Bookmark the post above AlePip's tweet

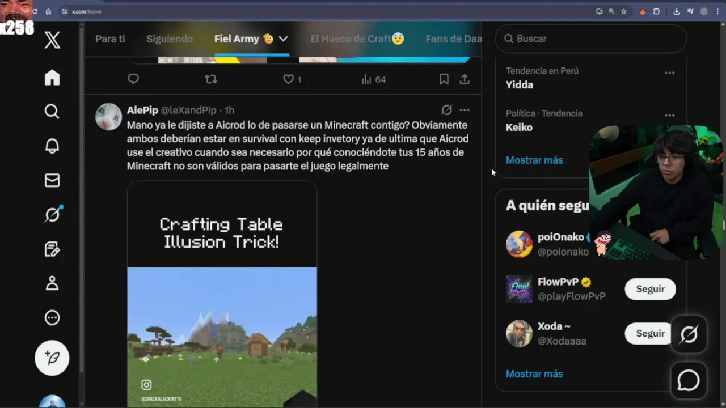(444, 79)
